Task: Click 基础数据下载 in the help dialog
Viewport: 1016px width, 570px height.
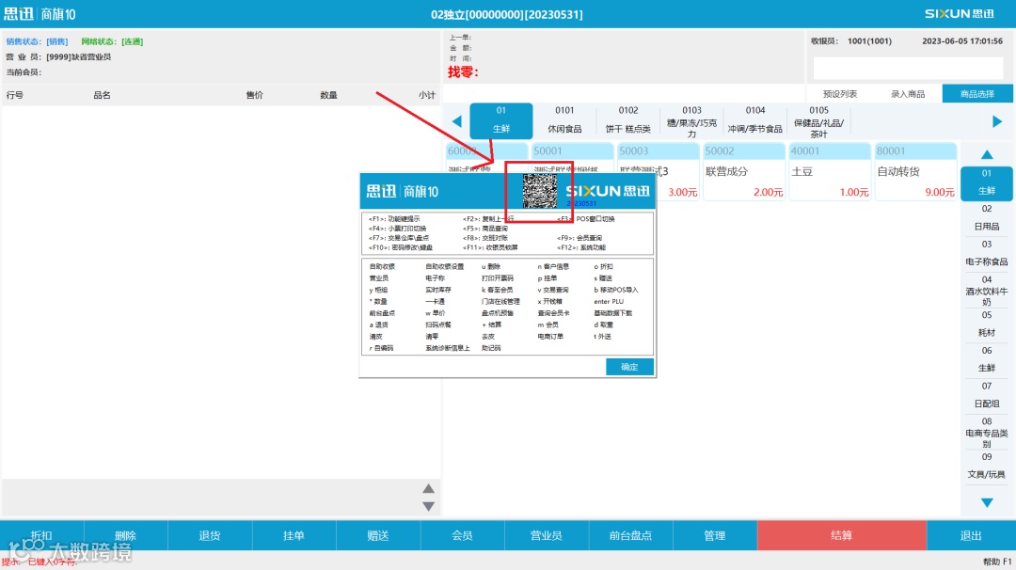Action: point(613,313)
